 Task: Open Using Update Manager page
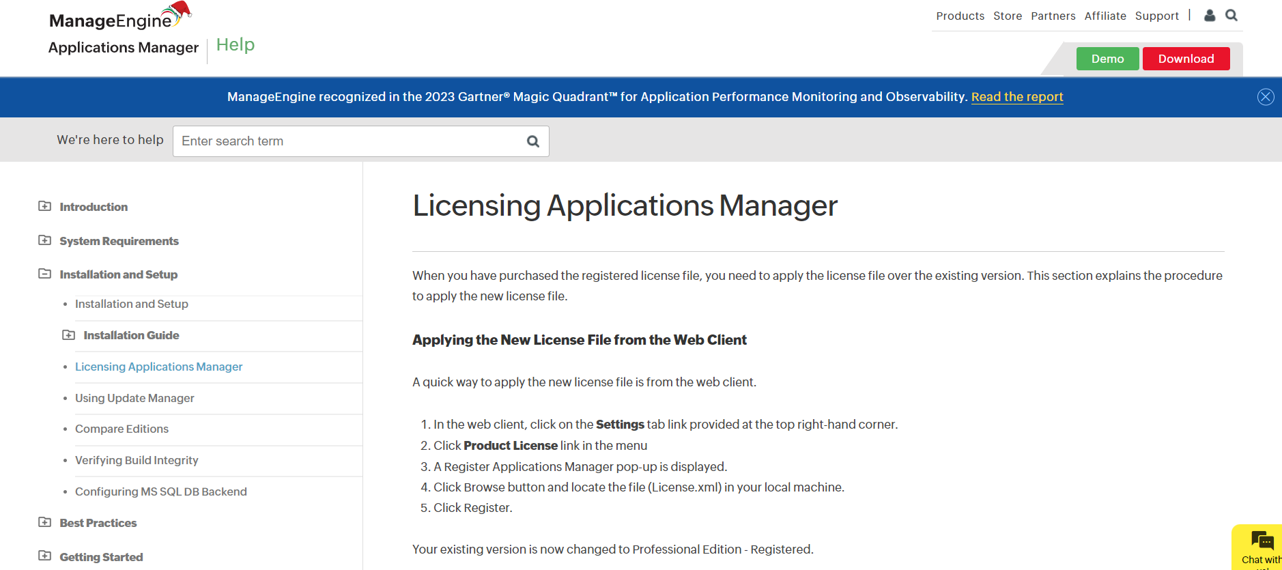pos(134,399)
